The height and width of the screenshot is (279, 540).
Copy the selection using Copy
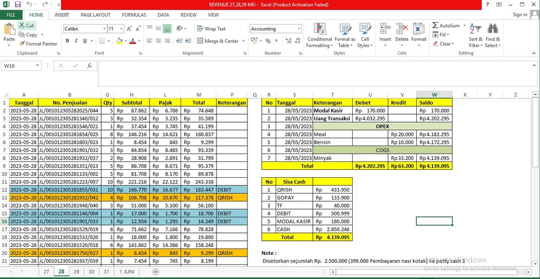[x=28, y=35]
